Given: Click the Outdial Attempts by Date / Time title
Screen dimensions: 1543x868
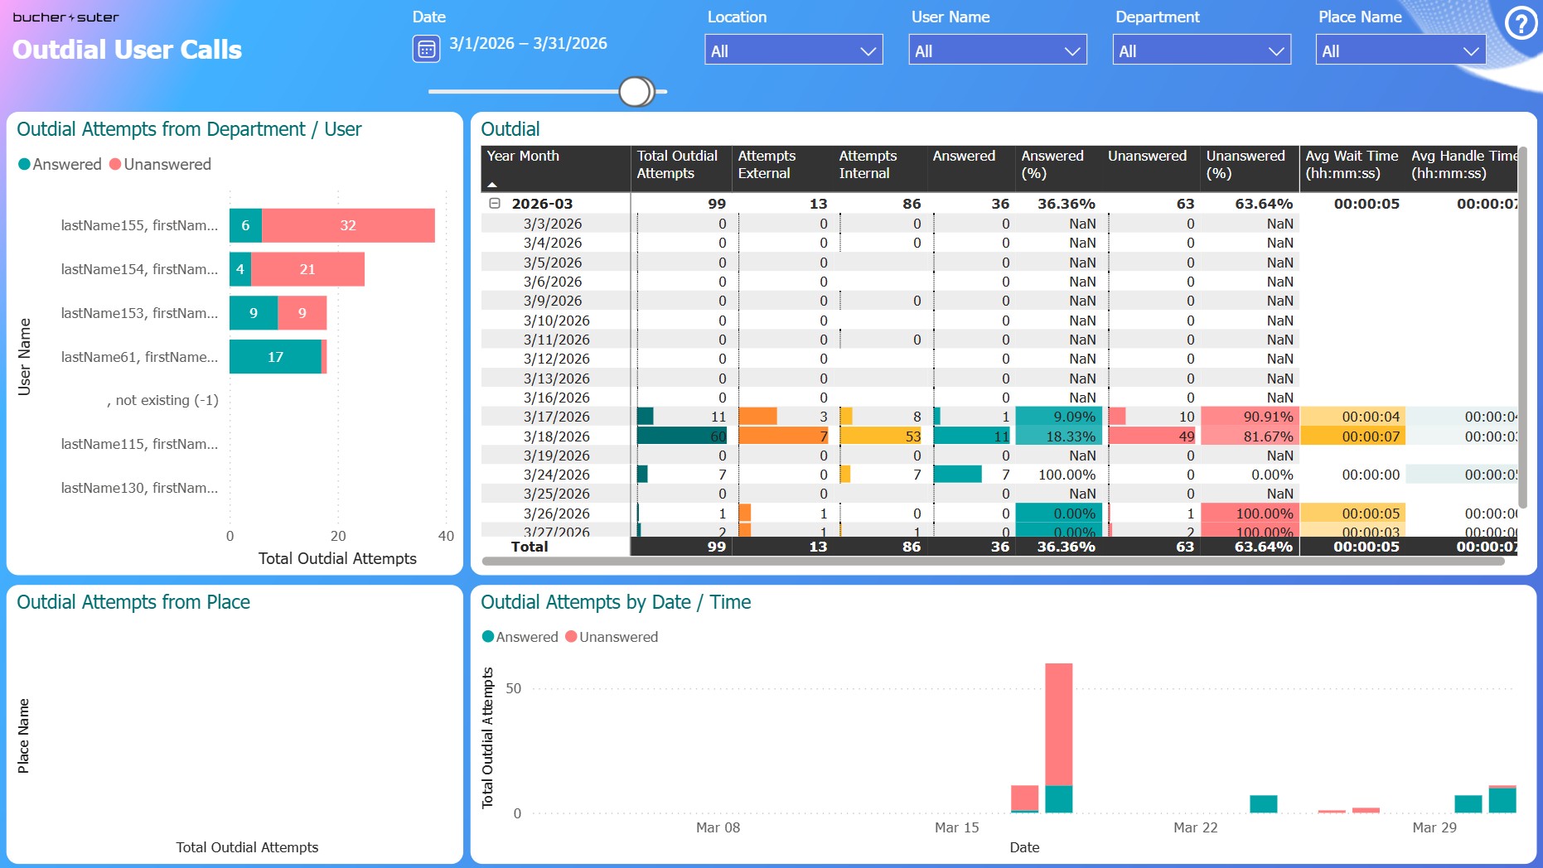Looking at the screenshot, I should [616, 602].
